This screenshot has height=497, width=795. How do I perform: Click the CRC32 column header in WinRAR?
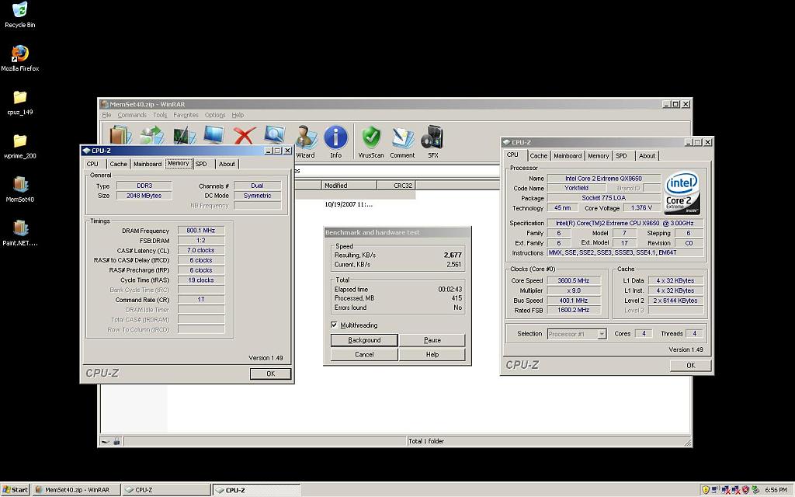point(397,186)
